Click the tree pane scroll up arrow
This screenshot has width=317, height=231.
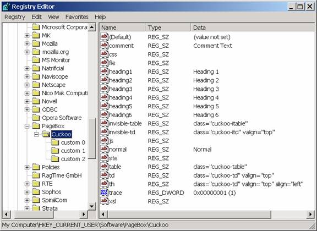[x=92, y=28]
